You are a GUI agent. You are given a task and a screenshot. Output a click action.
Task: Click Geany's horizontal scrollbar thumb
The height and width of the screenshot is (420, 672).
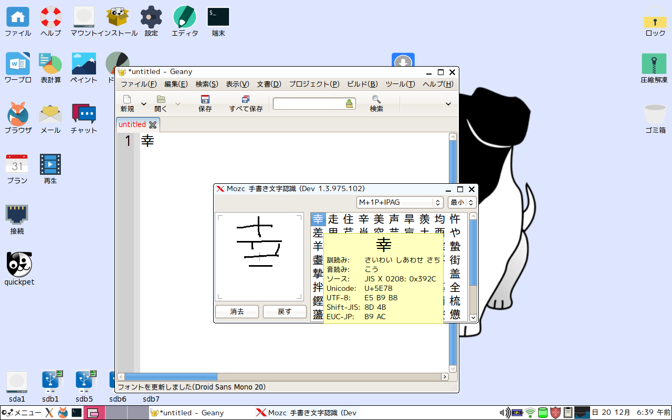coord(171,376)
